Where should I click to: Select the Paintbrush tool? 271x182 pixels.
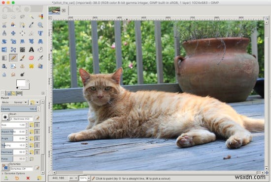tap(22, 58)
